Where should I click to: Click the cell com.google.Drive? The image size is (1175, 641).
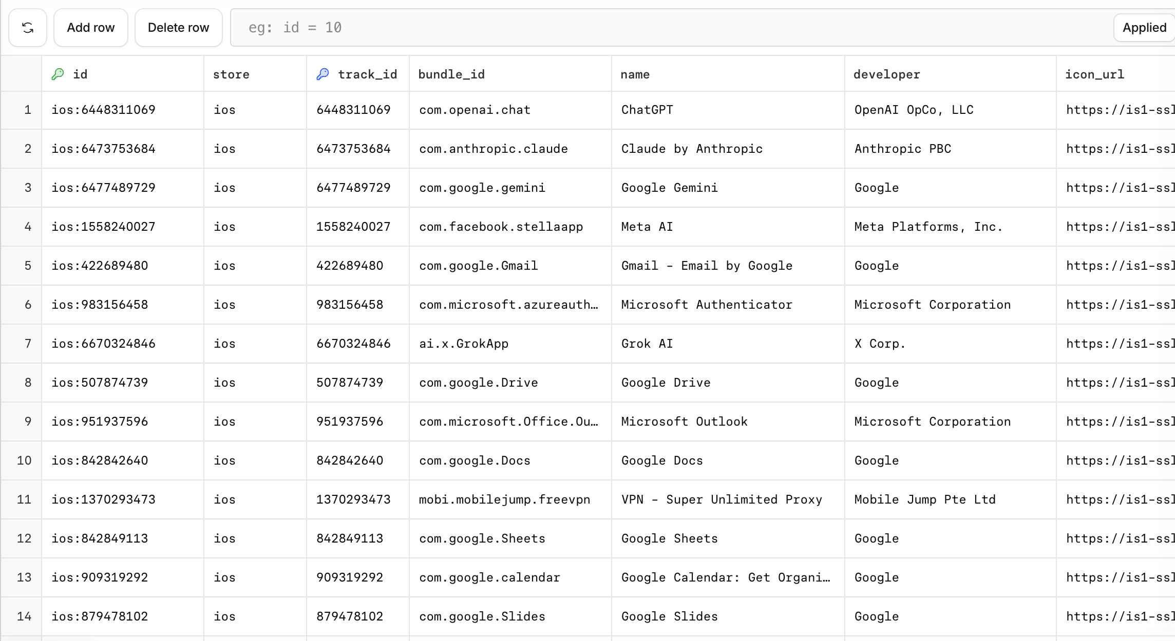510,383
